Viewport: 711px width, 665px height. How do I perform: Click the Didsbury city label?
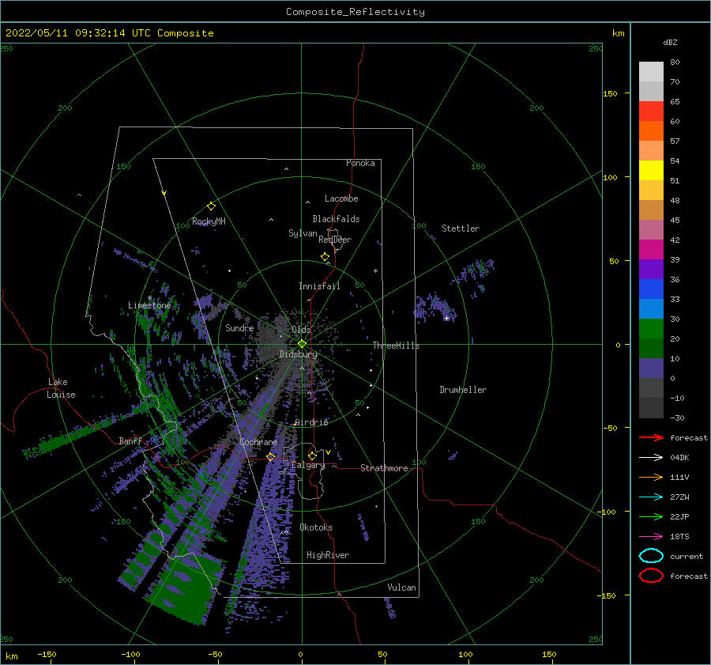pyautogui.click(x=299, y=354)
